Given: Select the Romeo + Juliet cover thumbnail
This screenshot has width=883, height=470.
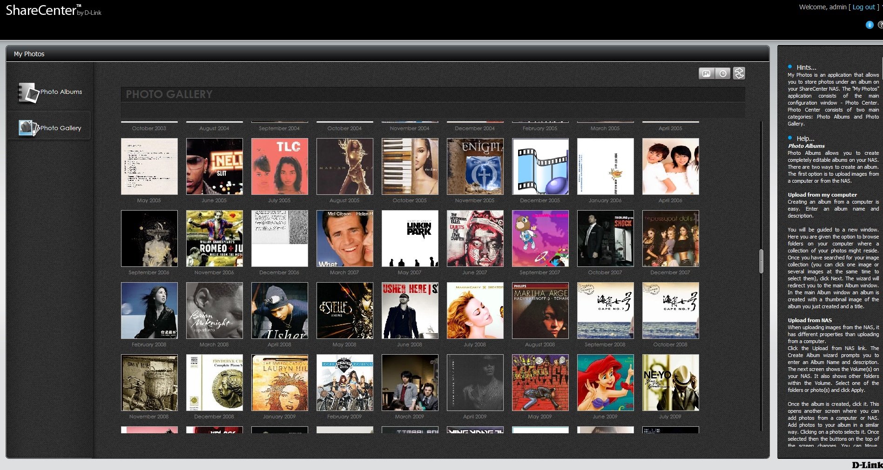Looking at the screenshot, I should [x=214, y=238].
